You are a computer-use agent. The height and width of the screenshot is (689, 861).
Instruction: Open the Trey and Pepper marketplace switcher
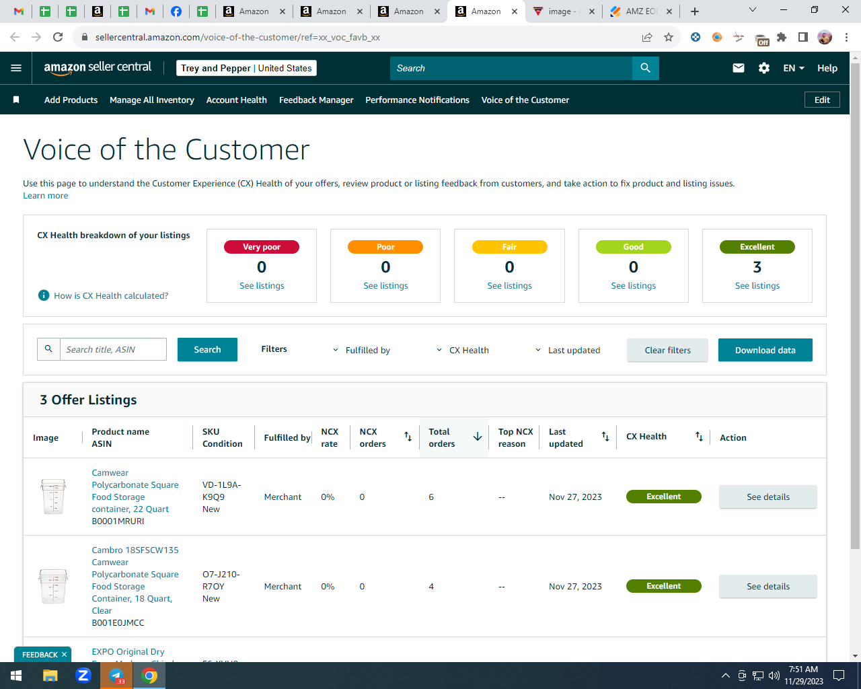(246, 68)
